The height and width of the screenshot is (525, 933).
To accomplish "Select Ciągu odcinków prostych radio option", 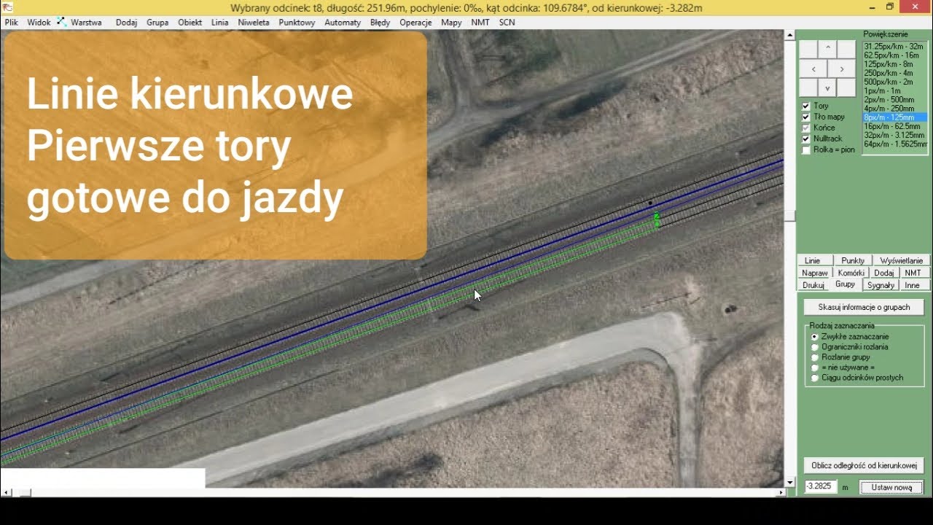I will coord(815,378).
